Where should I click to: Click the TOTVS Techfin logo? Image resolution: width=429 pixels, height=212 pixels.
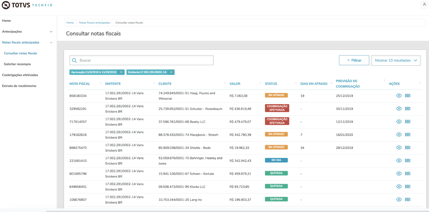[27, 5]
